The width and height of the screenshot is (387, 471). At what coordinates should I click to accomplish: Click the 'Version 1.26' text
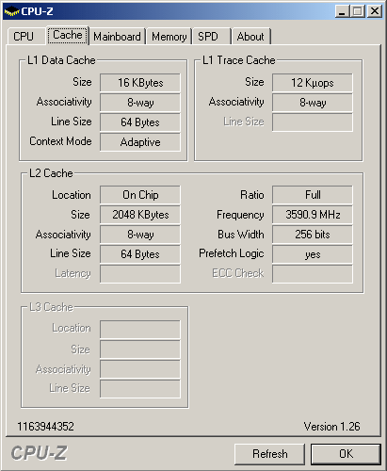[331, 427]
